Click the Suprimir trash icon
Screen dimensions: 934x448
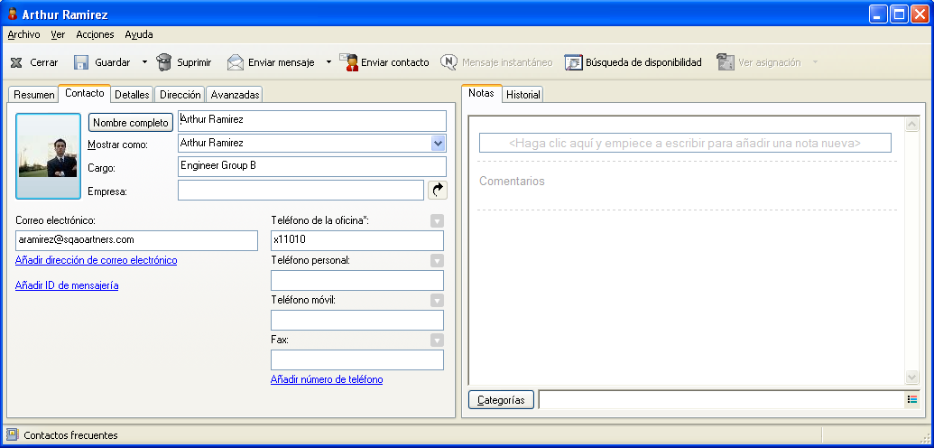pyautogui.click(x=164, y=62)
